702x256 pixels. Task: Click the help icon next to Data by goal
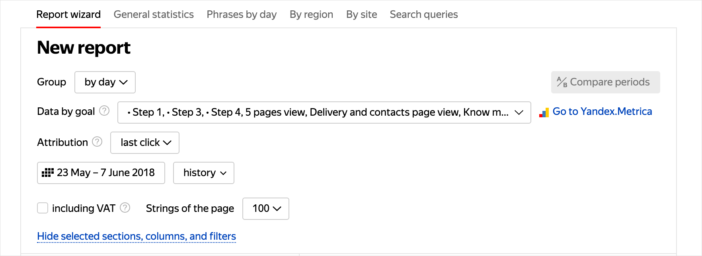[104, 111]
